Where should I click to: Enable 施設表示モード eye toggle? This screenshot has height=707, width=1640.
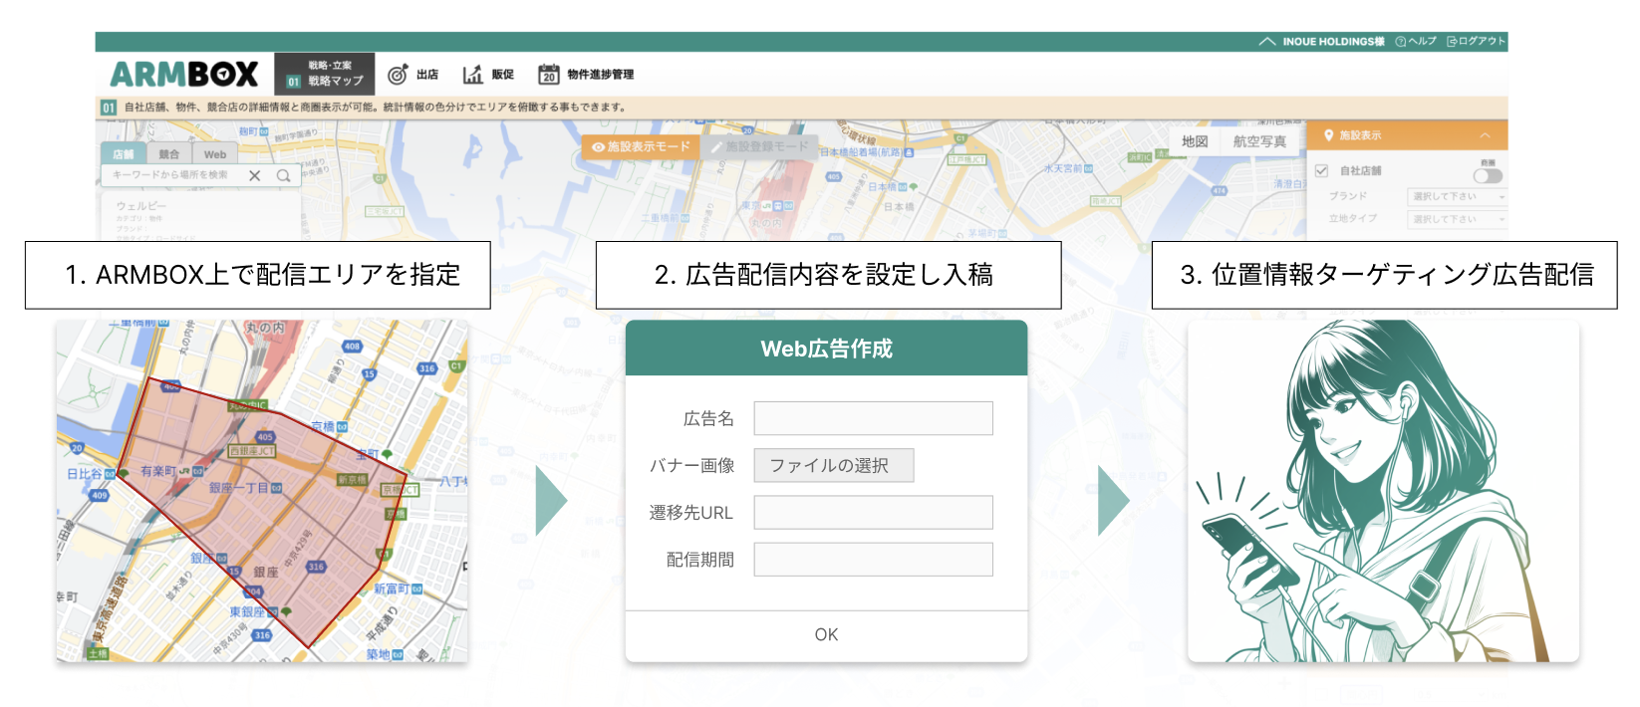click(x=598, y=147)
